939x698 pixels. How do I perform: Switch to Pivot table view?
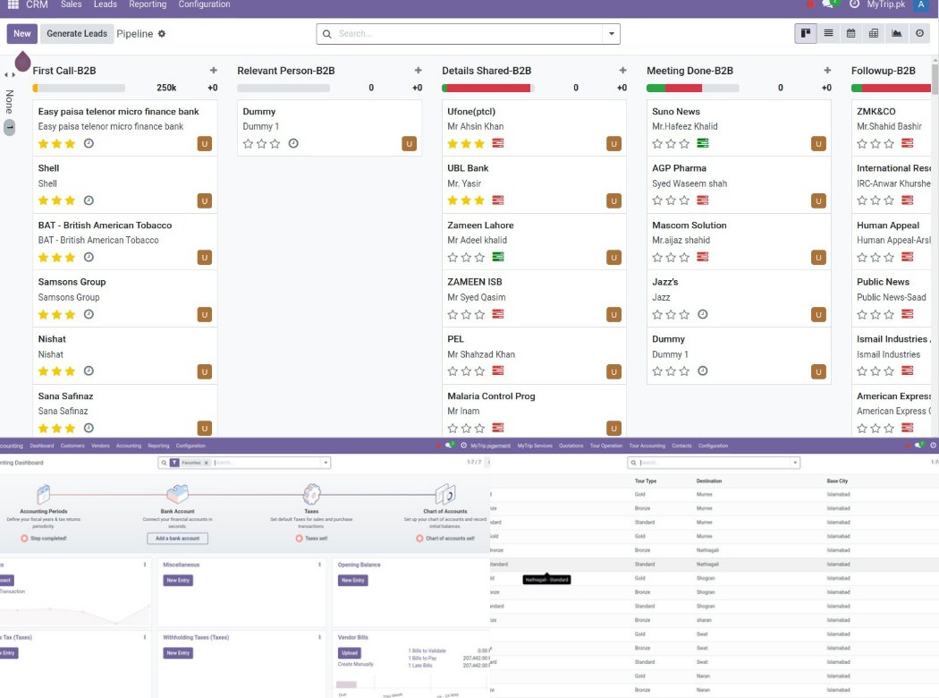pyautogui.click(x=874, y=33)
